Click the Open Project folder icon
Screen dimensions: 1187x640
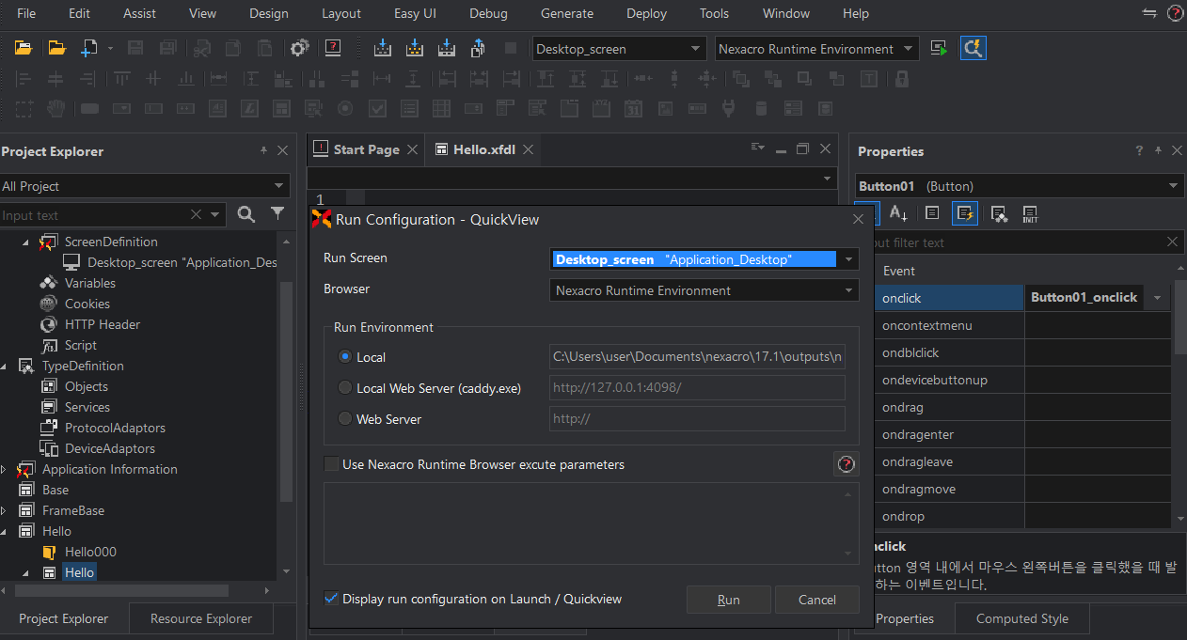pos(24,48)
